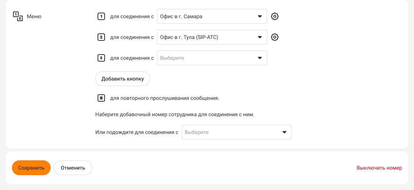Image resolution: width=414 pixels, height=190 pixels.
Task: Open gear settings for Офис в г. Самара
Action: click(275, 16)
